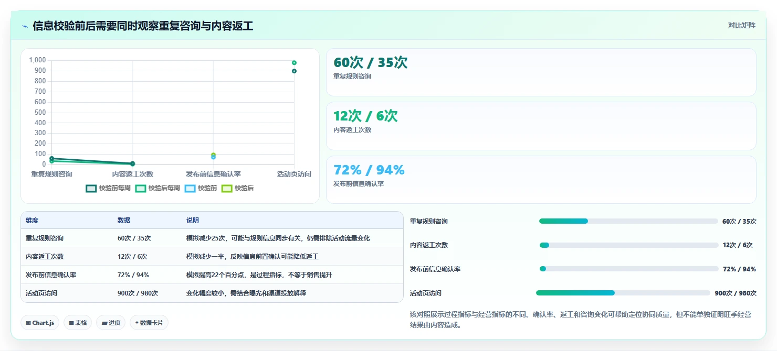
Task: Click the 重复规则咨询 x-axis label on chart
Action: 51,174
